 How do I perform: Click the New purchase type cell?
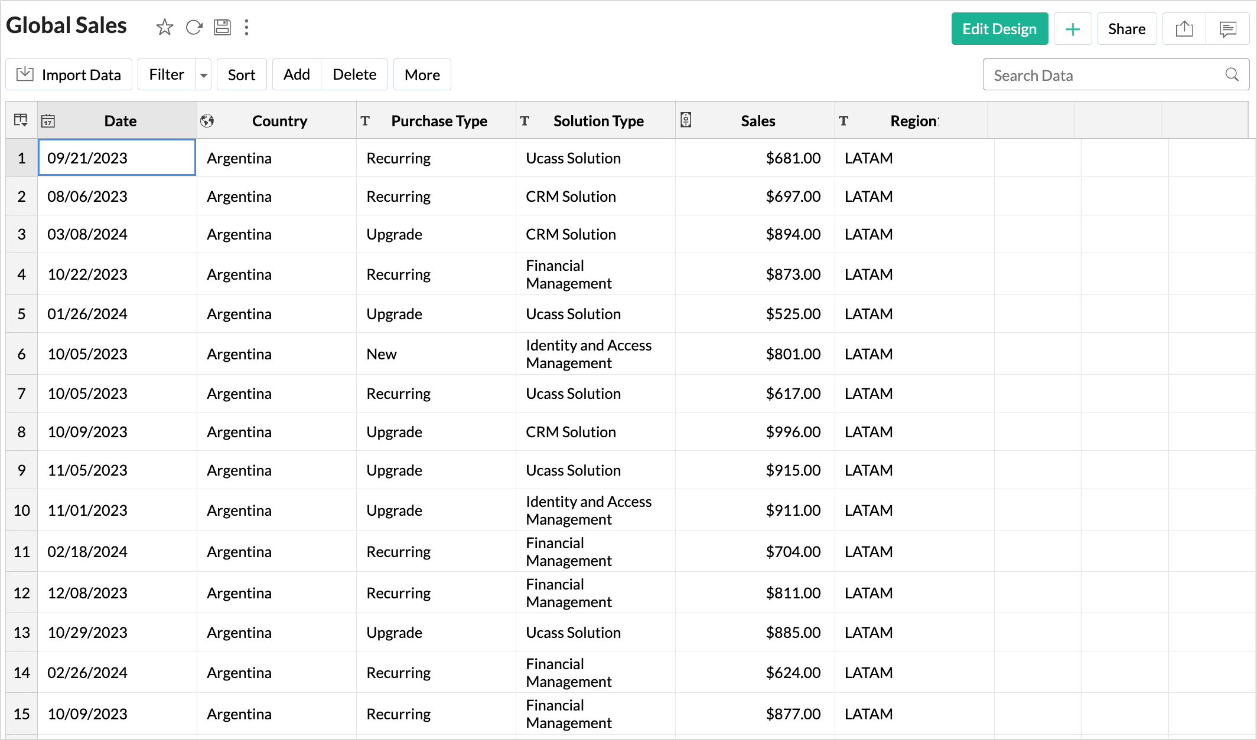coord(436,354)
